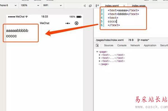Open the Security panel tab
Viewport: 168px width, 111px height.
point(164,45)
